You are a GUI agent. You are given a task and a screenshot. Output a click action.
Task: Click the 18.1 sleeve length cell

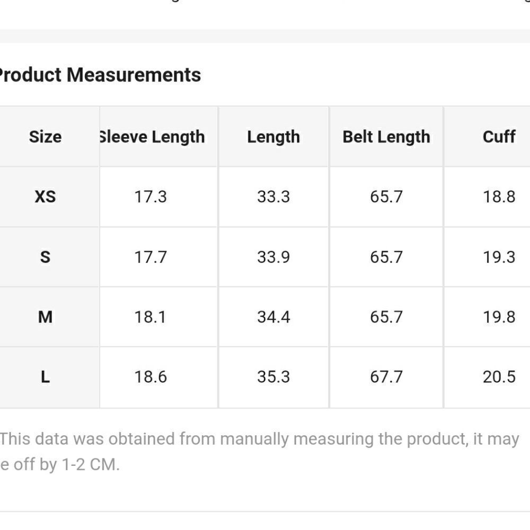(x=151, y=317)
